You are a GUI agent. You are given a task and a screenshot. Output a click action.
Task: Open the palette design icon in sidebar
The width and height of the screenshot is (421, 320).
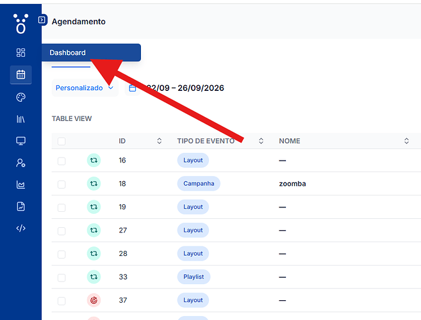(21, 97)
